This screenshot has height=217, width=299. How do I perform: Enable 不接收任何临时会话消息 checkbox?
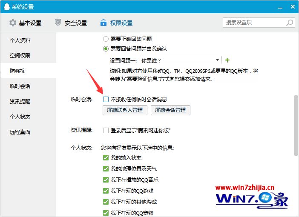tap(106, 99)
